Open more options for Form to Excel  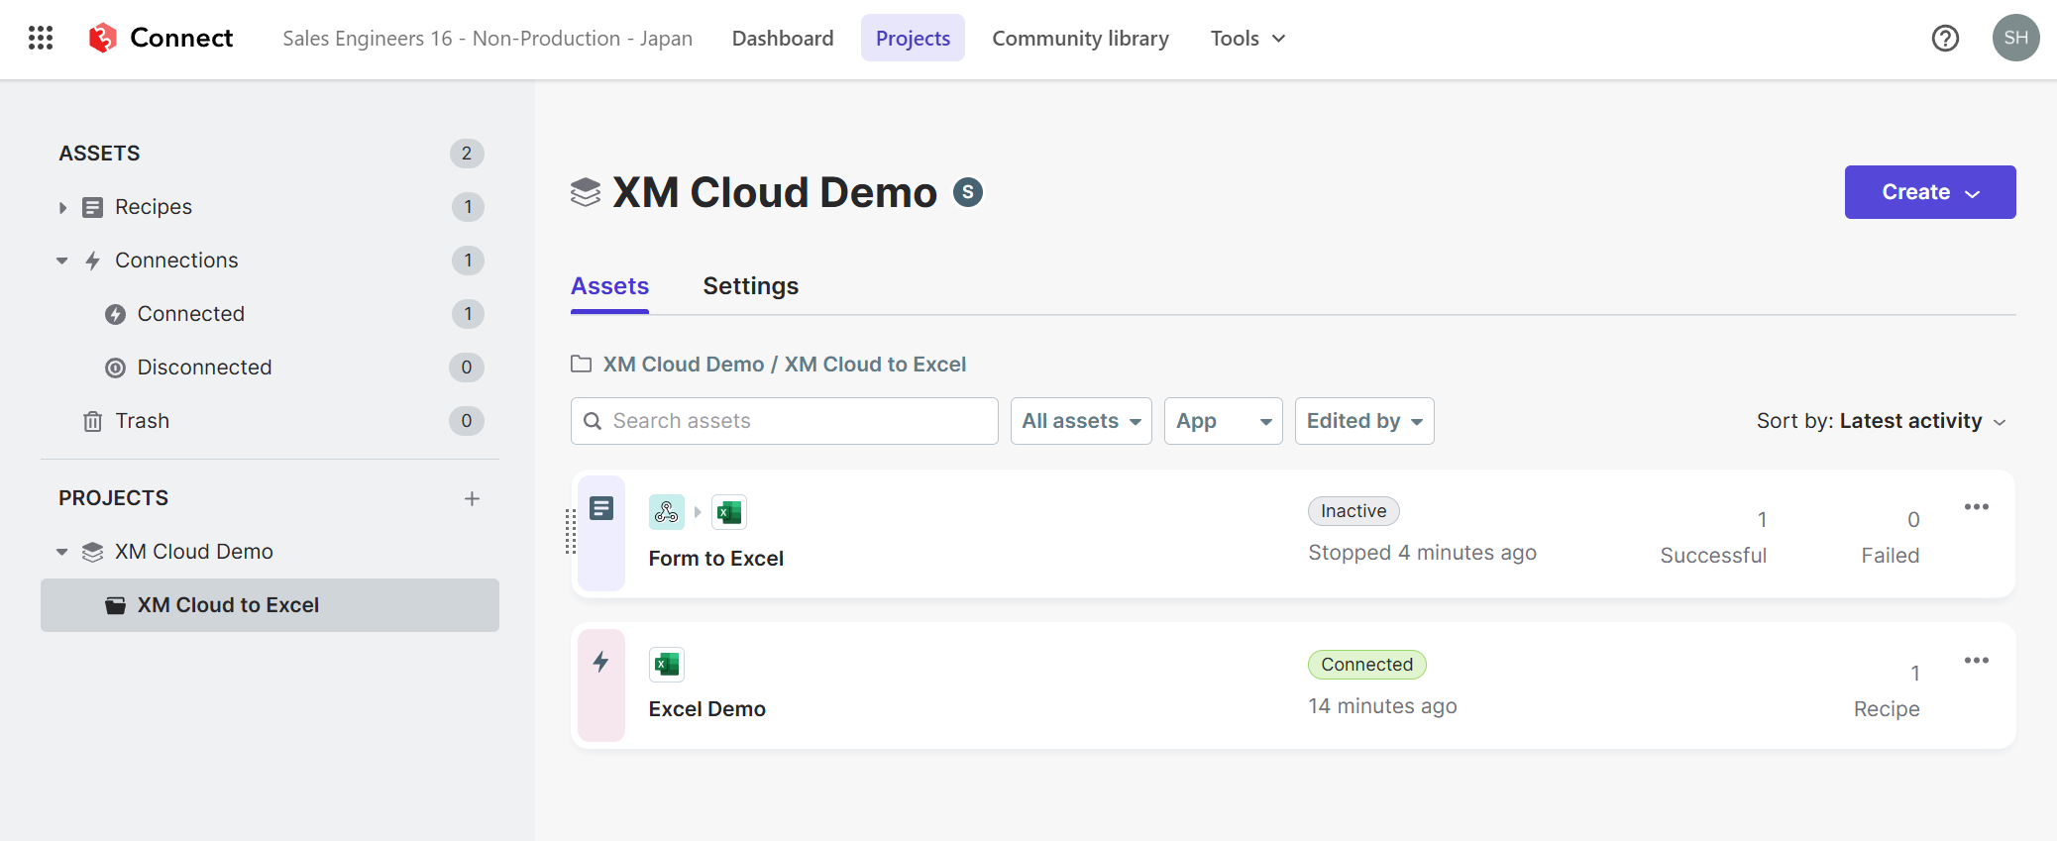pos(1977,506)
